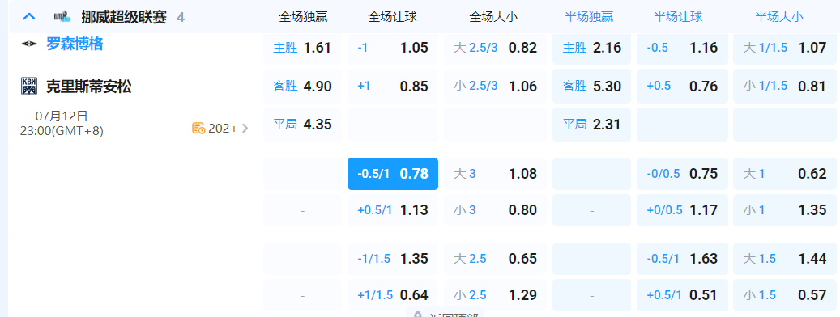Pick handicap +1/1.5 at 0.64
Viewport: 840px width, 317px height.
point(393,295)
